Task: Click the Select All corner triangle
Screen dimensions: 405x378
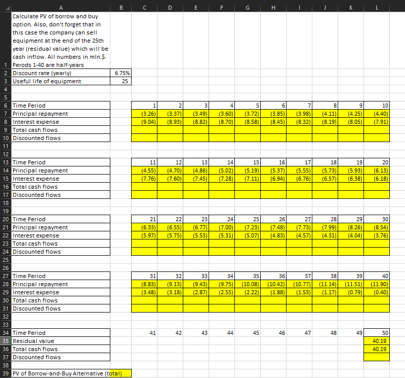Action: tap(5, 6)
